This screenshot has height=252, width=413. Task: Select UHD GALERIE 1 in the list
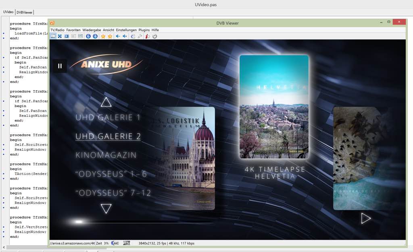coord(108,118)
